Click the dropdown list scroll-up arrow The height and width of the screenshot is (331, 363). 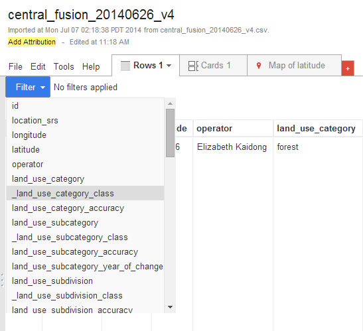pos(170,103)
